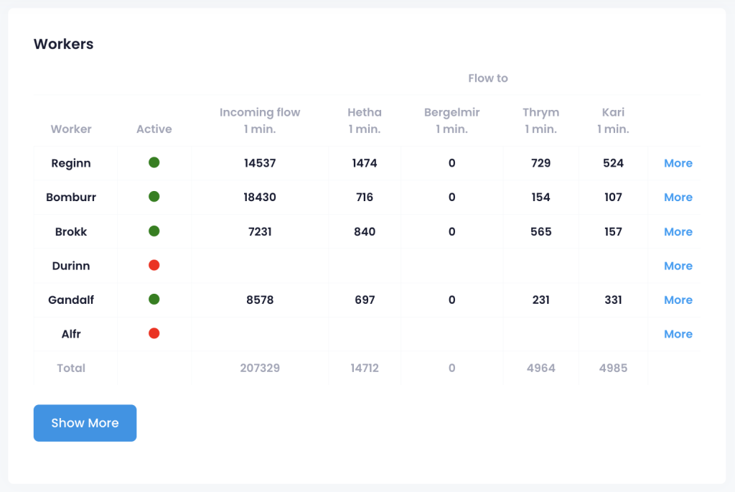
Task: View More for the Alfr worker
Action: pos(678,334)
